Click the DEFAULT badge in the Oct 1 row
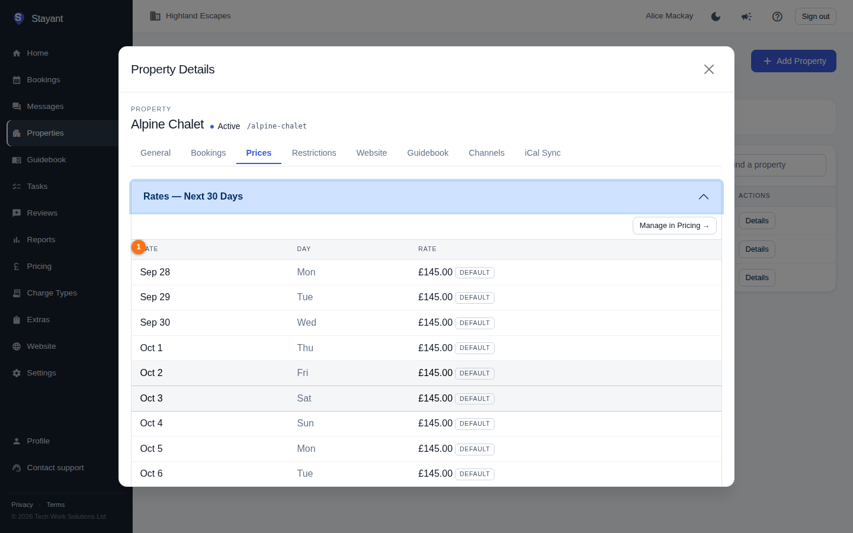The image size is (853, 533). pyautogui.click(x=474, y=348)
